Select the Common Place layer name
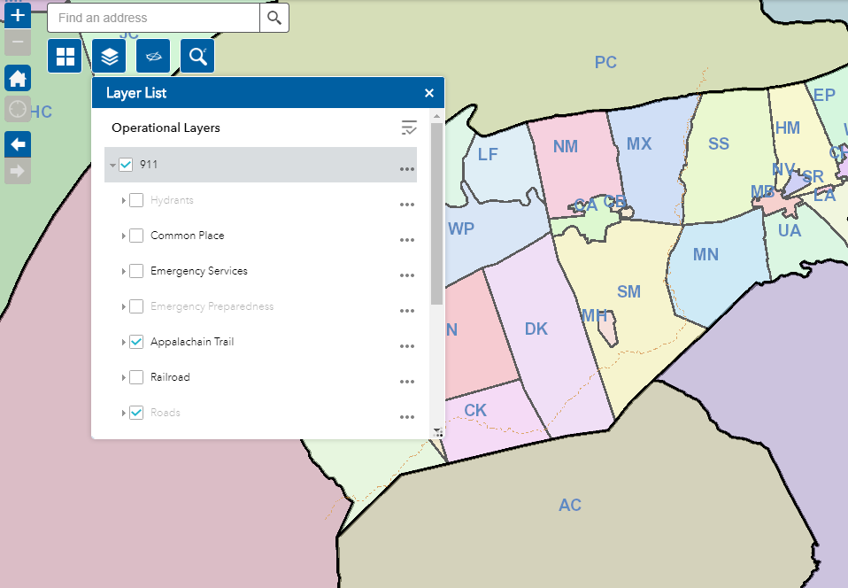Screen dimensions: 848x588 (x=187, y=236)
